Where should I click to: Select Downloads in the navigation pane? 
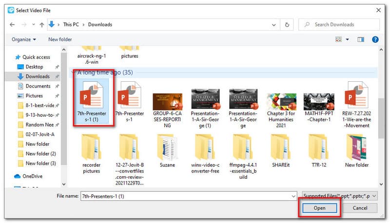pyautogui.click(x=37, y=76)
